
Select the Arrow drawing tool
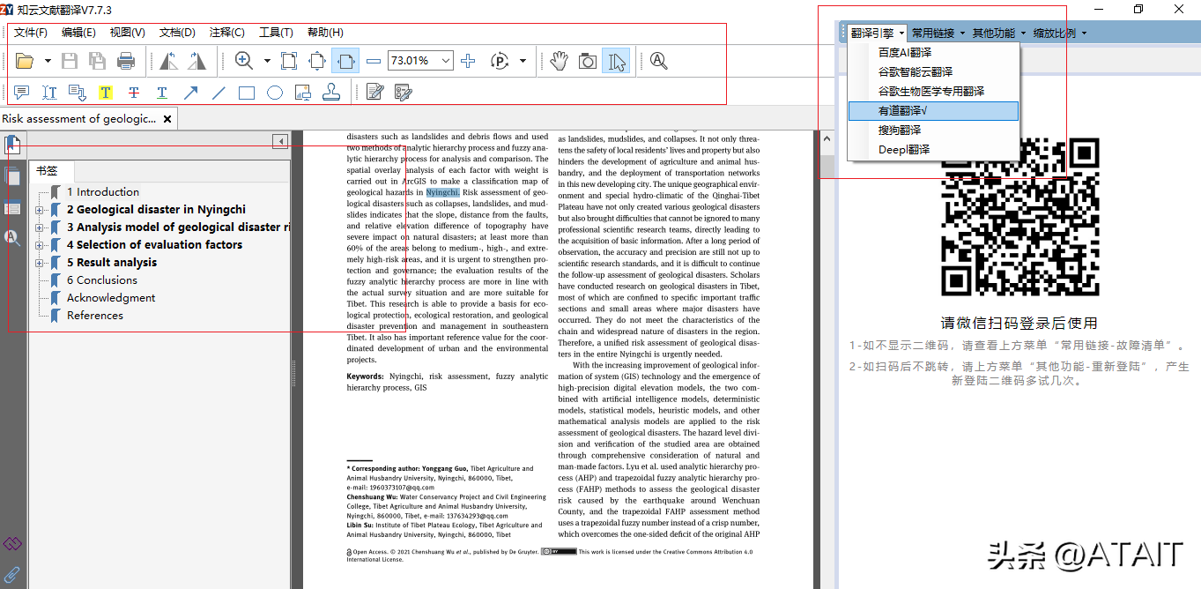point(190,92)
